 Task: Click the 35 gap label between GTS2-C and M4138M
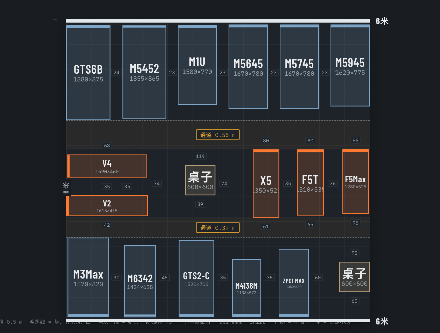[223, 277]
